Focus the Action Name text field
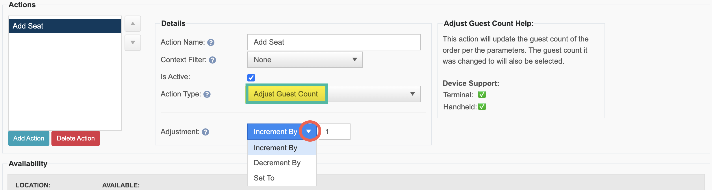 334,42
